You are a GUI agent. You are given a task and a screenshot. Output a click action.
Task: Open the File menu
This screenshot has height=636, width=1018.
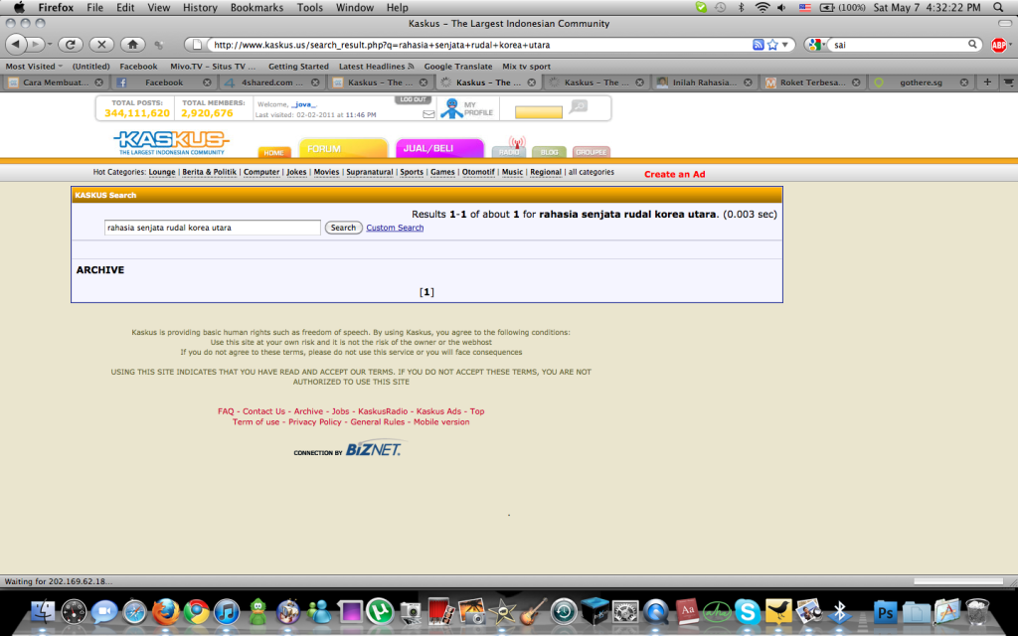(94, 8)
